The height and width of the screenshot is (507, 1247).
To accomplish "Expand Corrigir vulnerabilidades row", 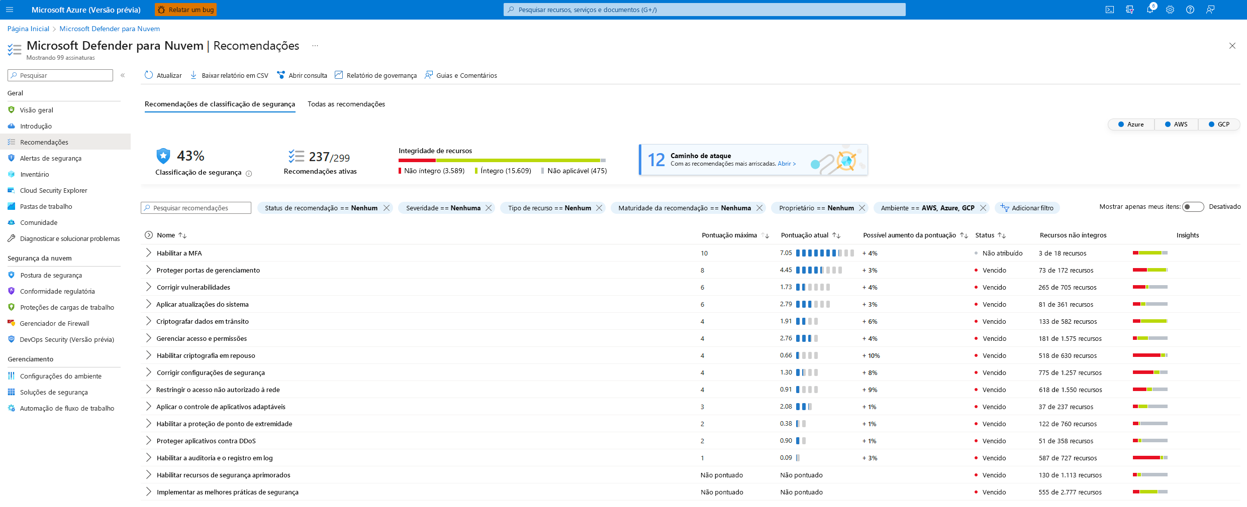I will (148, 287).
